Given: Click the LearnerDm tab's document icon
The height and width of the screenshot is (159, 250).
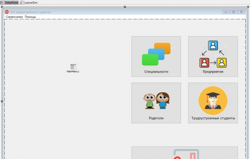Looking at the screenshot, I should pos(22,3).
